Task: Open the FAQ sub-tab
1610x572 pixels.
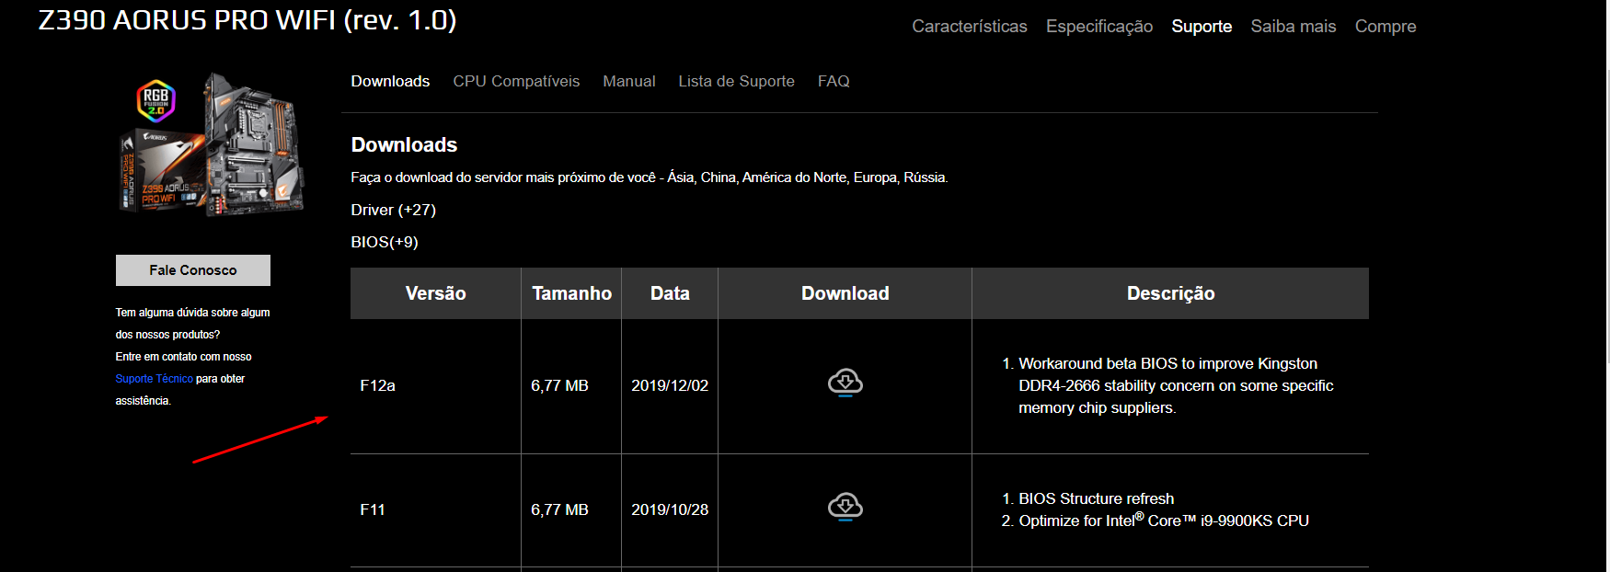Action: click(x=834, y=81)
